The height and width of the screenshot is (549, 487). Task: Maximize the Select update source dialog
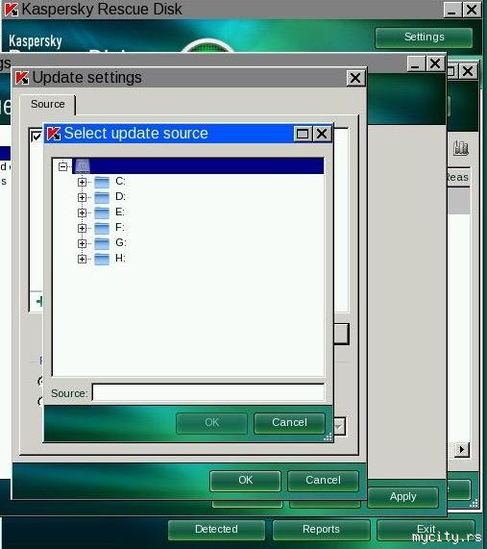pyautogui.click(x=303, y=134)
